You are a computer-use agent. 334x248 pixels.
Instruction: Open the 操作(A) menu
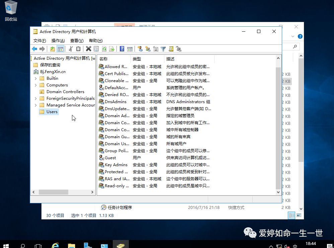[58, 41]
